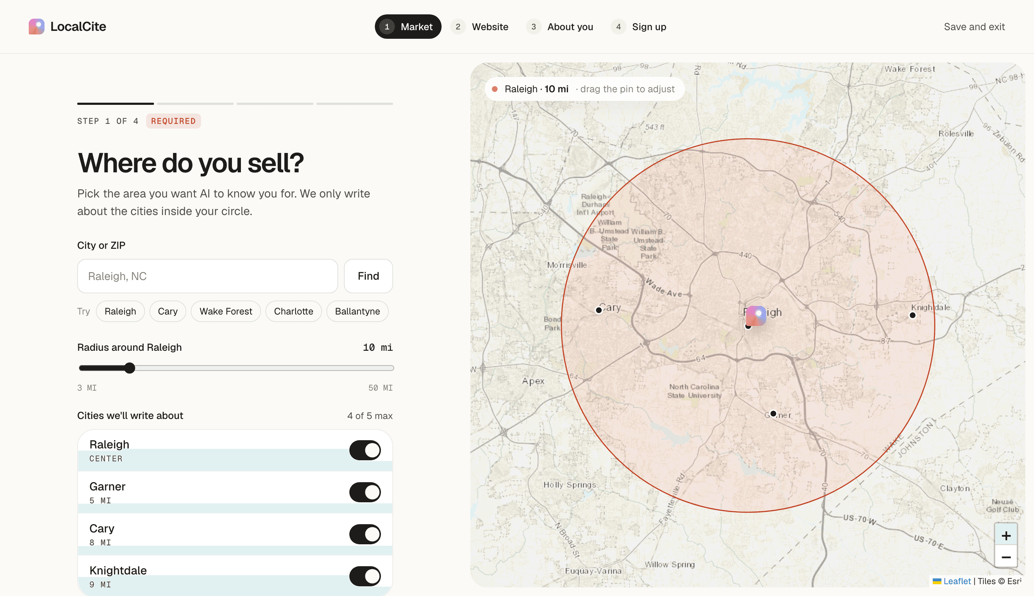The width and height of the screenshot is (1034, 596).
Task: Click the LocalCite logo icon
Action: 36,27
